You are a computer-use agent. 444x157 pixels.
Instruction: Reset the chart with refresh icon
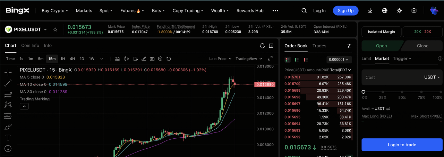click(169, 59)
